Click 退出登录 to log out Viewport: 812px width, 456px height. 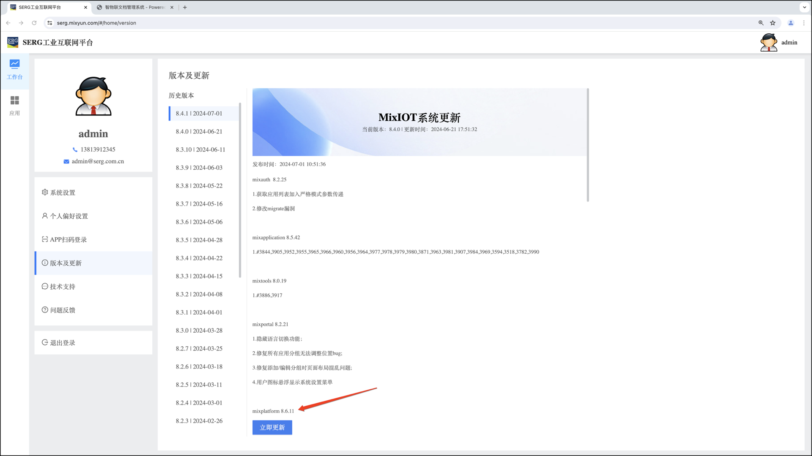63,343
